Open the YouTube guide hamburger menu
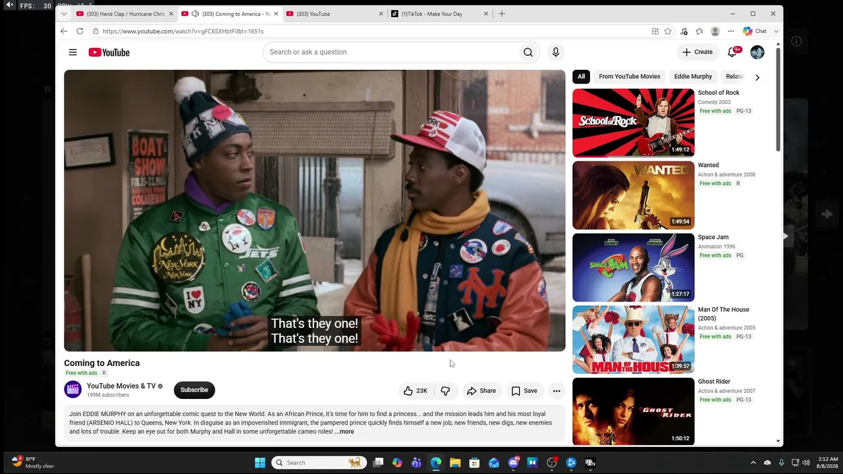Viewport: 843px width, 474px height. 73,52
